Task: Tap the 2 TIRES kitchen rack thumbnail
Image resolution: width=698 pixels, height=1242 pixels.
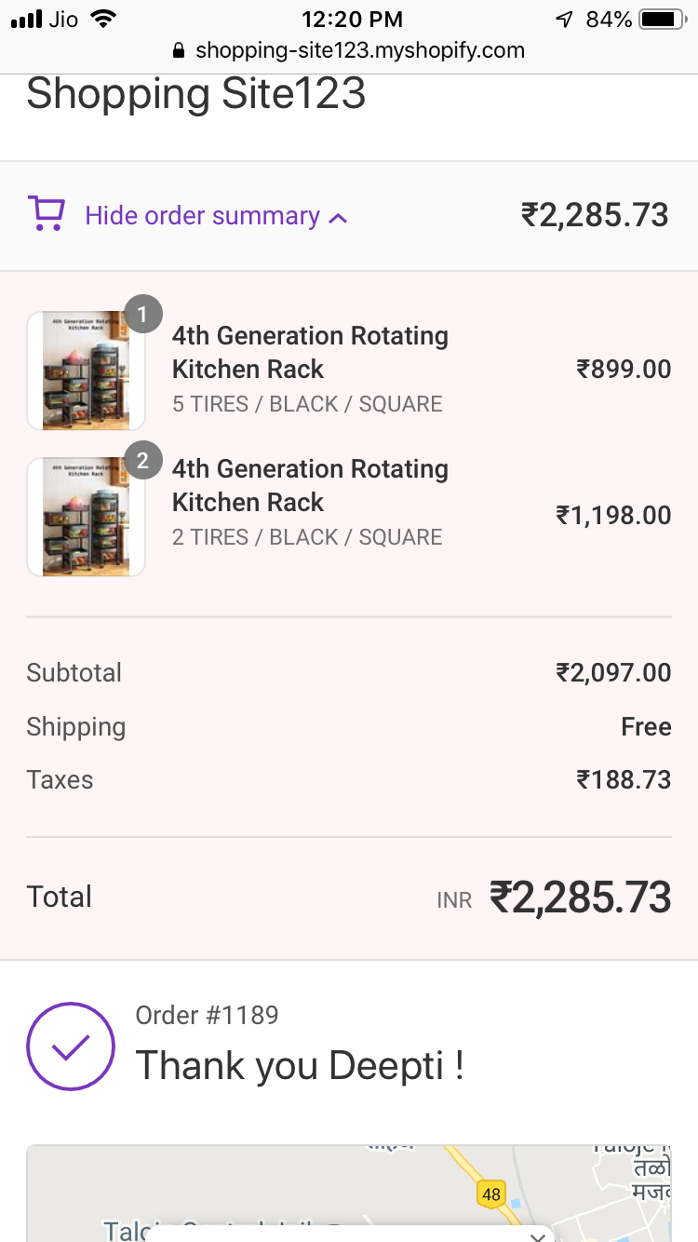Action: coord(86,517)
